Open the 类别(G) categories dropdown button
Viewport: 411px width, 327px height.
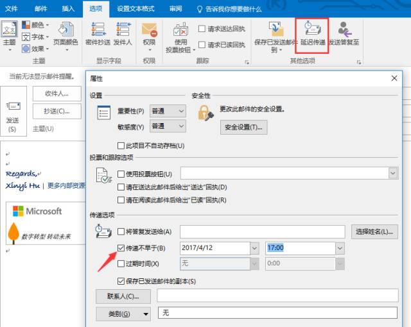[x=123, y=314]
